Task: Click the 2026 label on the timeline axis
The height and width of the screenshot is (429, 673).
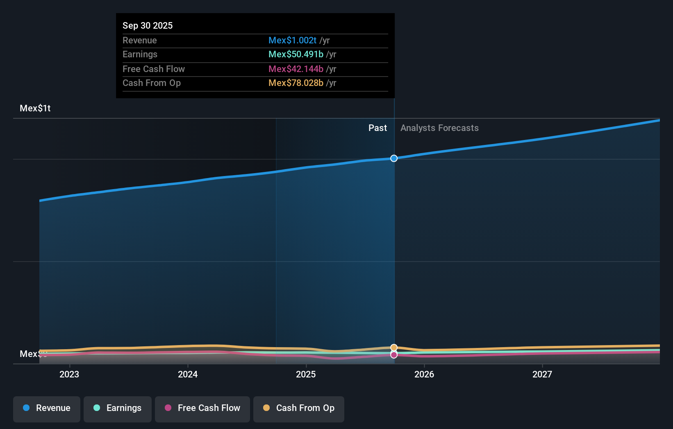Action: click(424, 374)
